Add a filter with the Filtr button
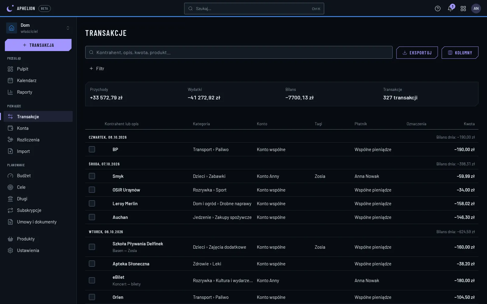The image size is (487, 304). coord(97,69)
